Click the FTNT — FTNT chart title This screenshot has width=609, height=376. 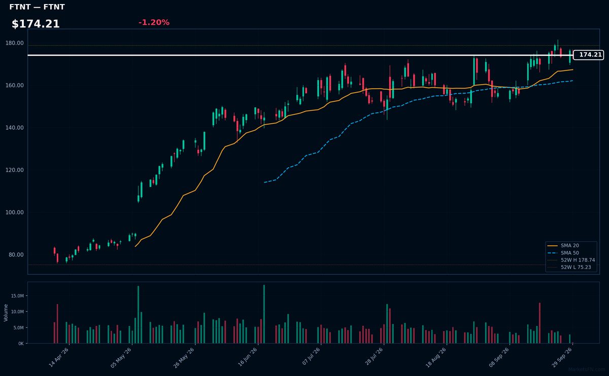tap(37, 7)
